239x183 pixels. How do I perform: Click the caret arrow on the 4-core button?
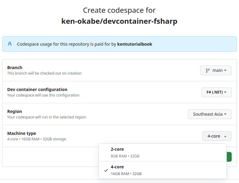[225, 136]
